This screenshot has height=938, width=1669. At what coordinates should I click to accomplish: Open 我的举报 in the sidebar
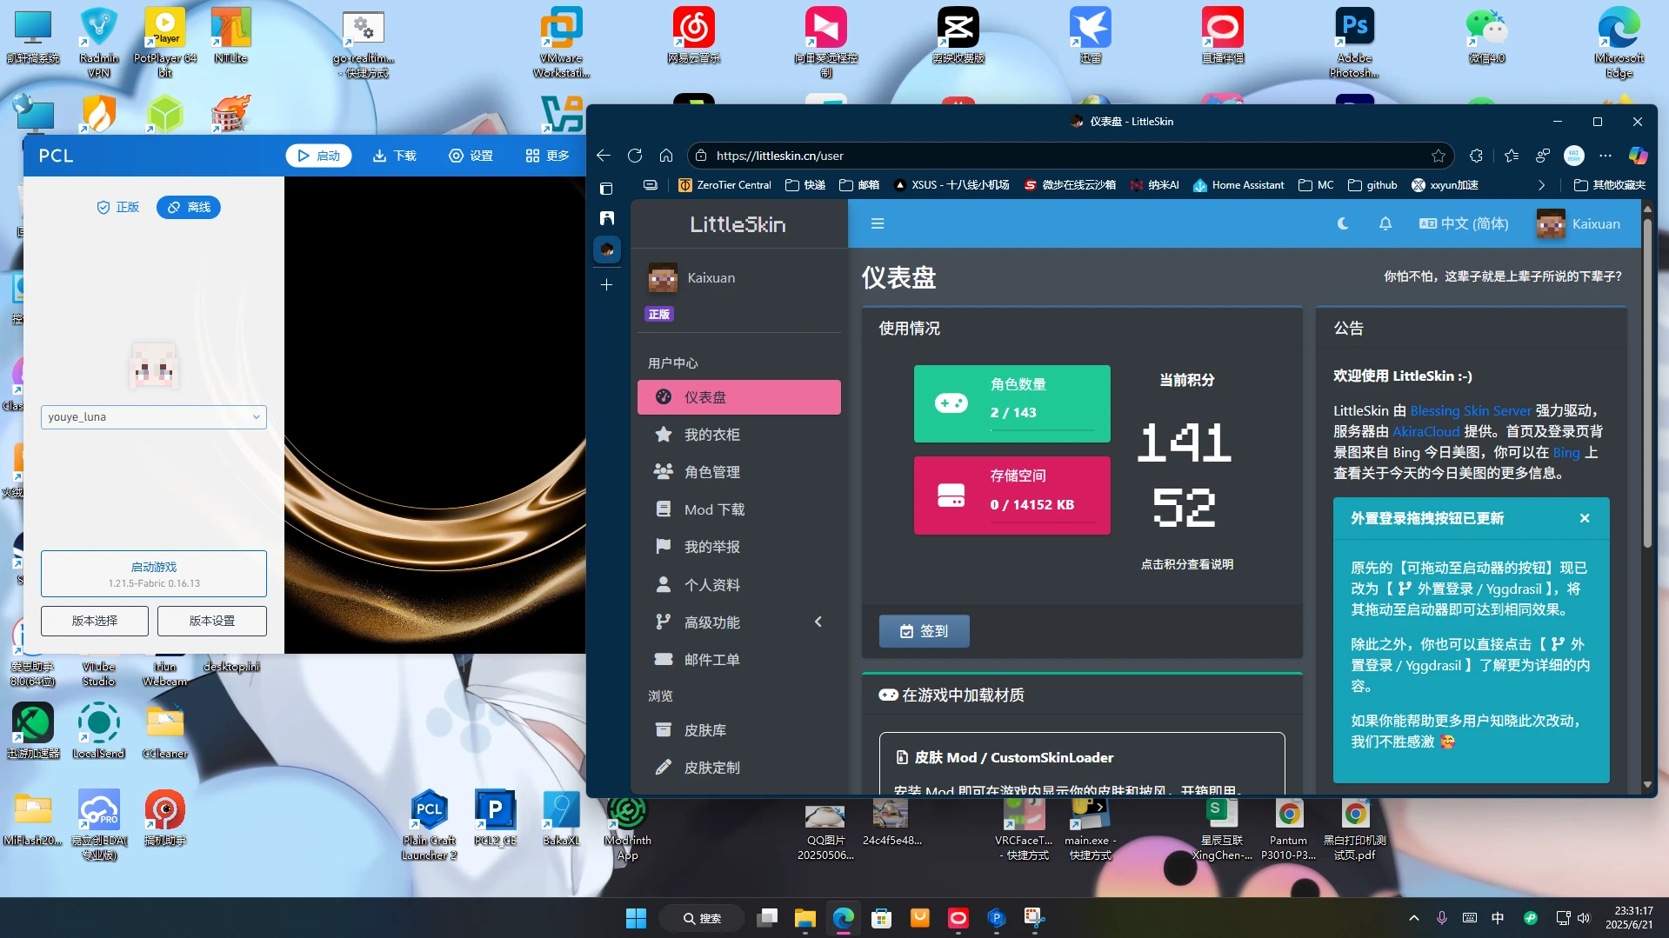[738, 546]
